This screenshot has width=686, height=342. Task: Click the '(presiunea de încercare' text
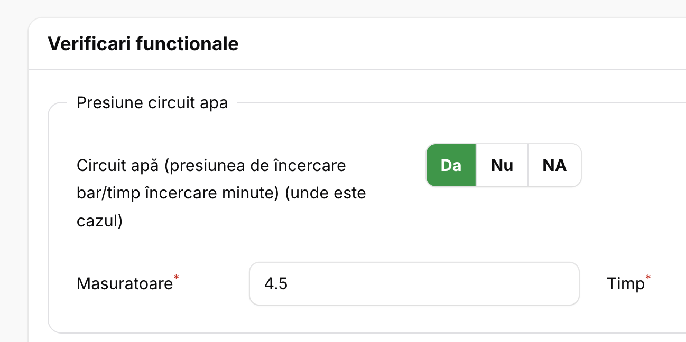click(255, 166)
